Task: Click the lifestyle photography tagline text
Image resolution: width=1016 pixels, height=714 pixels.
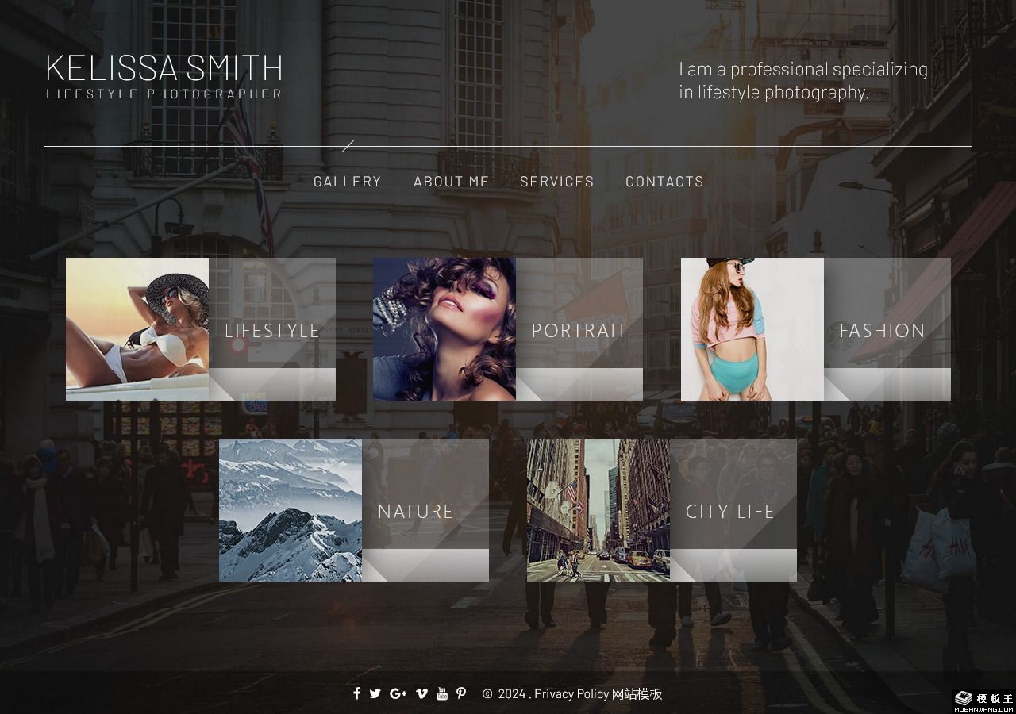Action: (802, 80)
